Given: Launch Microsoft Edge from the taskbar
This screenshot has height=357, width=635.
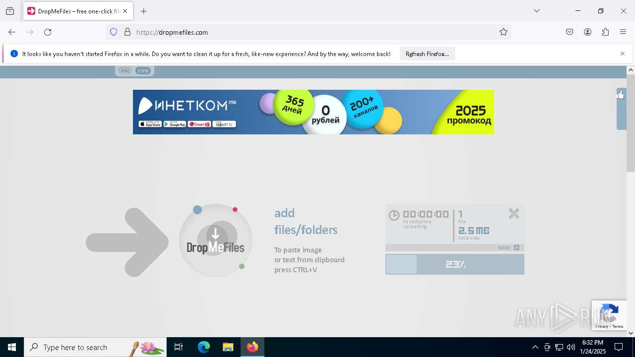Looking at the screenshot, I should click(x=204, y=347).
